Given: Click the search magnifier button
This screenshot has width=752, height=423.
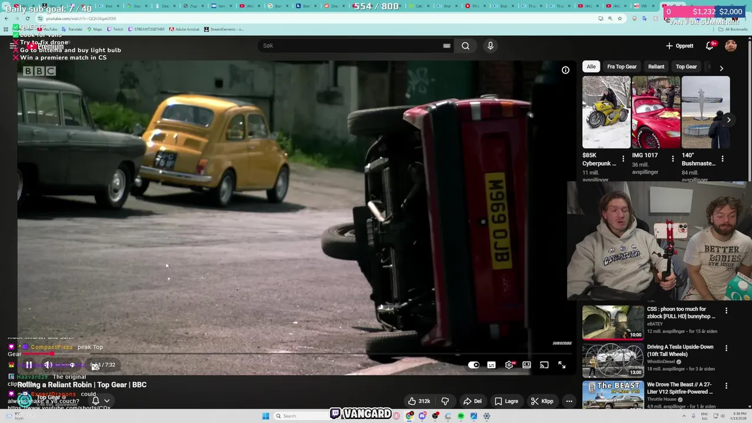Looking at the screenshot, I should click(465, 46).
